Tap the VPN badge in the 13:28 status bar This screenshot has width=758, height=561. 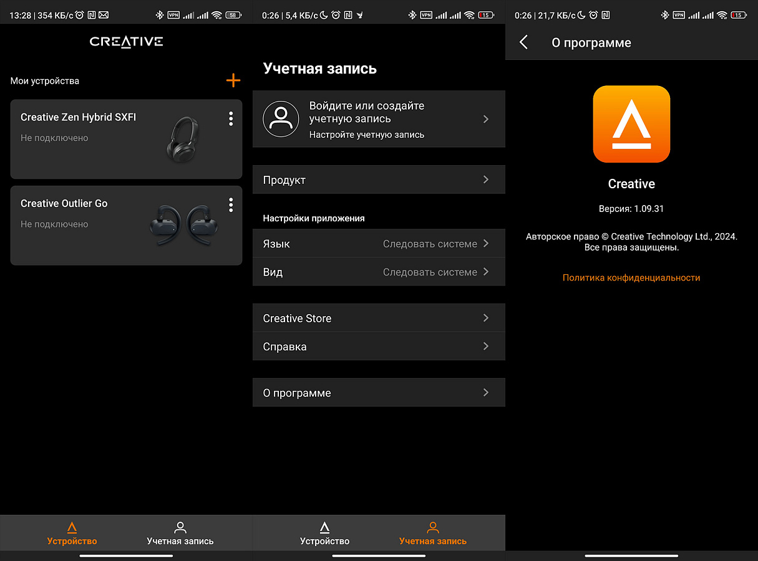tap(173, 15)
